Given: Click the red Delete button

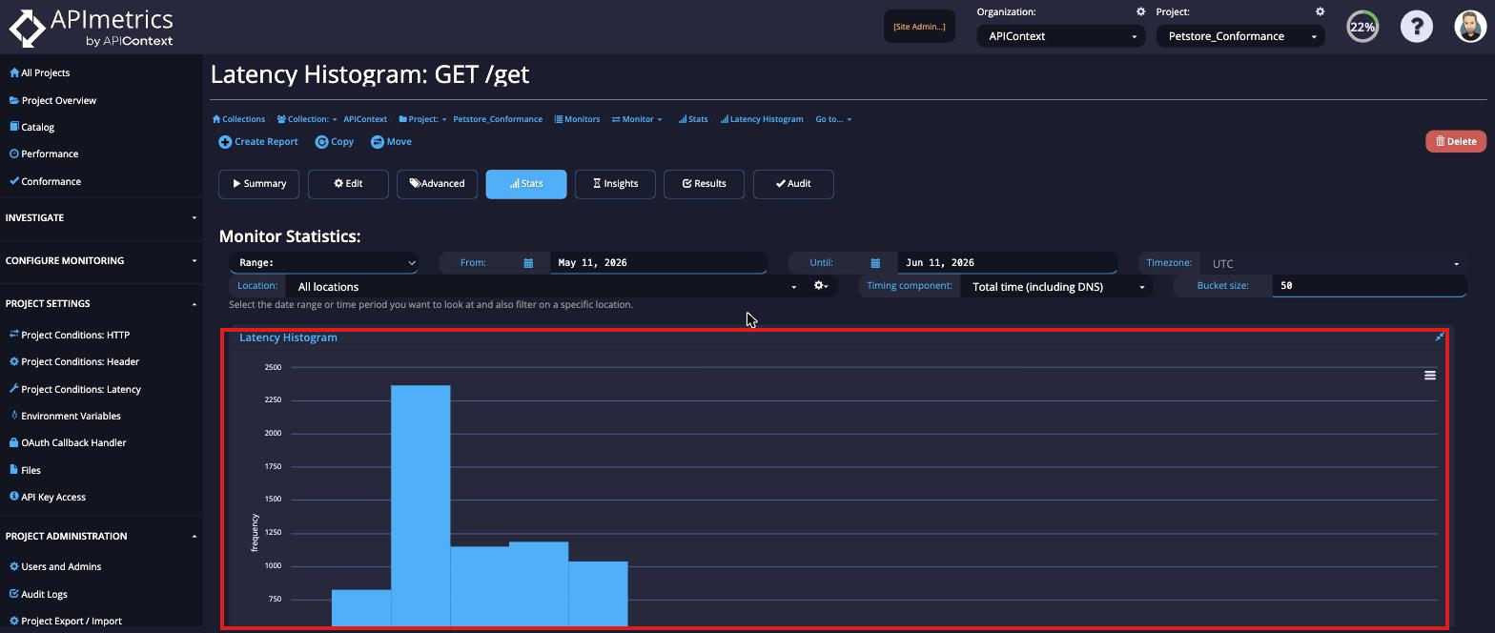Looking at the screenshot, I should tap(1456, 141).
